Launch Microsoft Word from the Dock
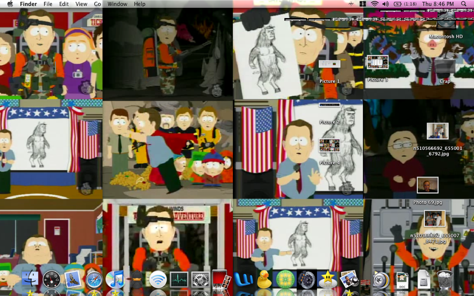The width and height of the screenshot is (474, 296). pos(243,280)
